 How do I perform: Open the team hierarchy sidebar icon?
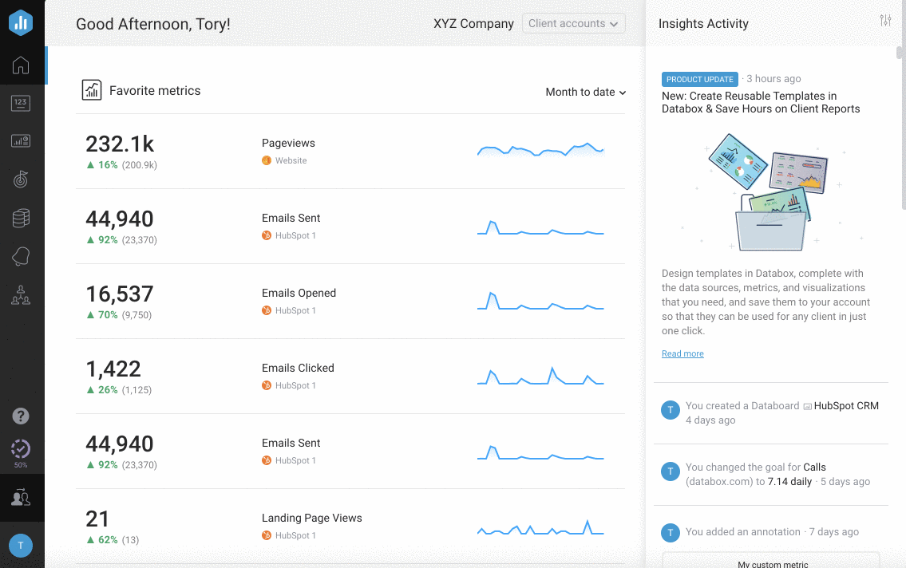(x=21, y=295)
